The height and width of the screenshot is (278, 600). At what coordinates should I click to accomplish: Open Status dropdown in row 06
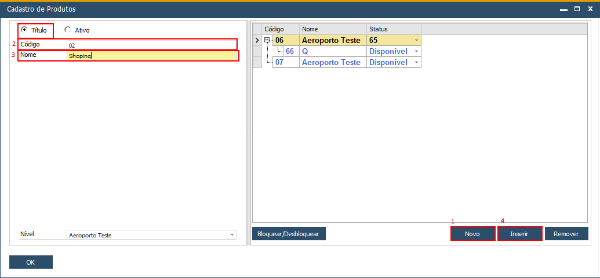coord(416,40)
